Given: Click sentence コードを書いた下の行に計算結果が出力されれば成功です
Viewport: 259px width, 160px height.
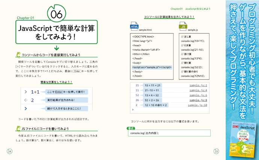Looking at the screenshot, I should pyautogui.click(x=54, y=119).
